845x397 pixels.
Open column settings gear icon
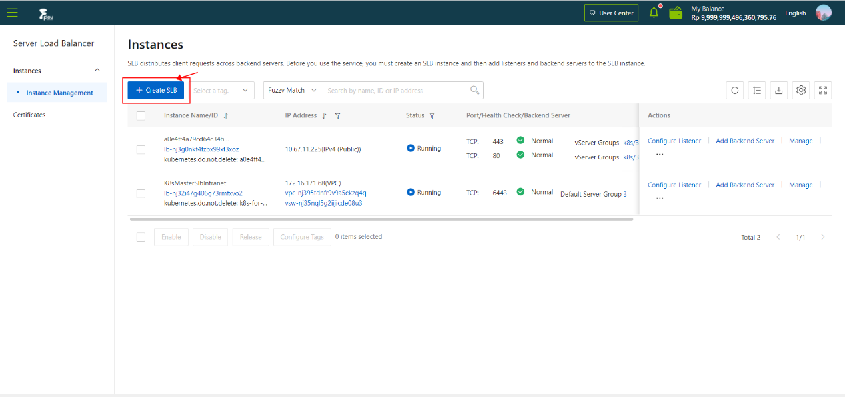tap(801, 90)
